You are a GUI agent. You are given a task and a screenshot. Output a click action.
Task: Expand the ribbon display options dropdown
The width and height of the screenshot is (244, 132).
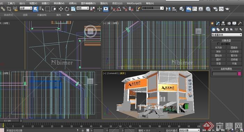pyautogui.click(x=69, y=15)
